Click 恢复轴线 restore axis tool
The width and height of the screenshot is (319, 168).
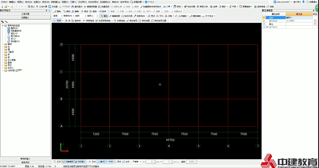coord(119,21)
